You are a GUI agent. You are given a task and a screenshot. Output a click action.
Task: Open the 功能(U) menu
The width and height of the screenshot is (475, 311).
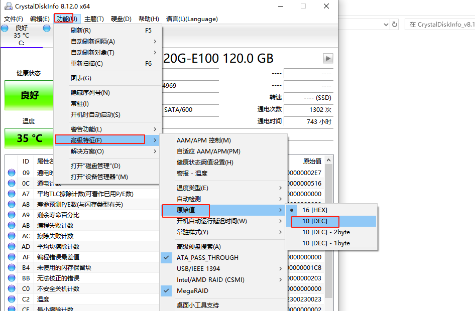67,19
